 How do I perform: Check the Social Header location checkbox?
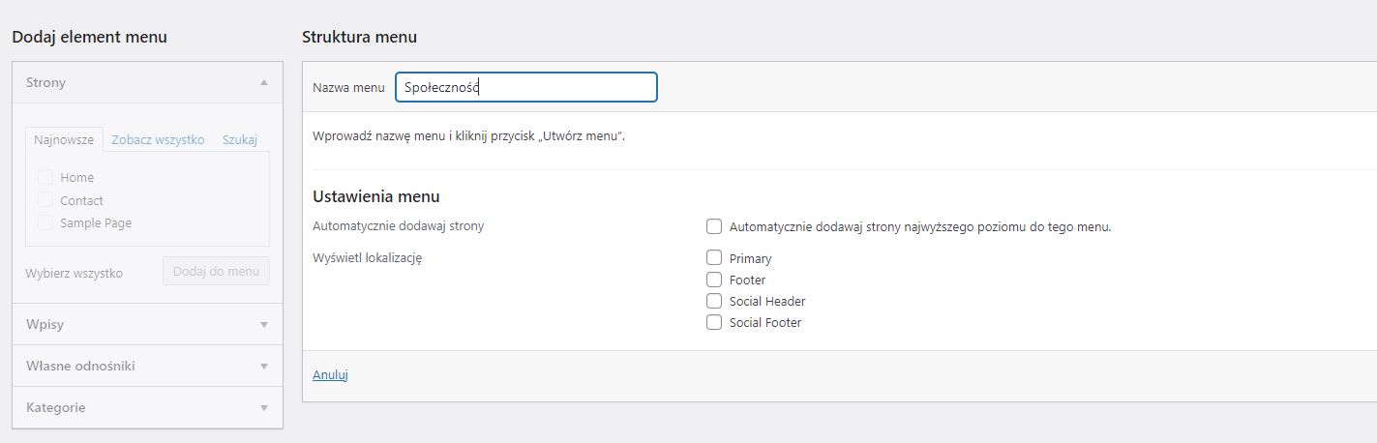(714, 300)
